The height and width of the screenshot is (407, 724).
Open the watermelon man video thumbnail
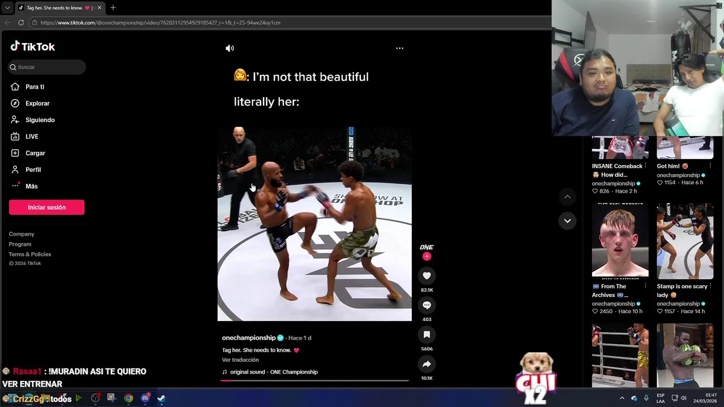685,356
